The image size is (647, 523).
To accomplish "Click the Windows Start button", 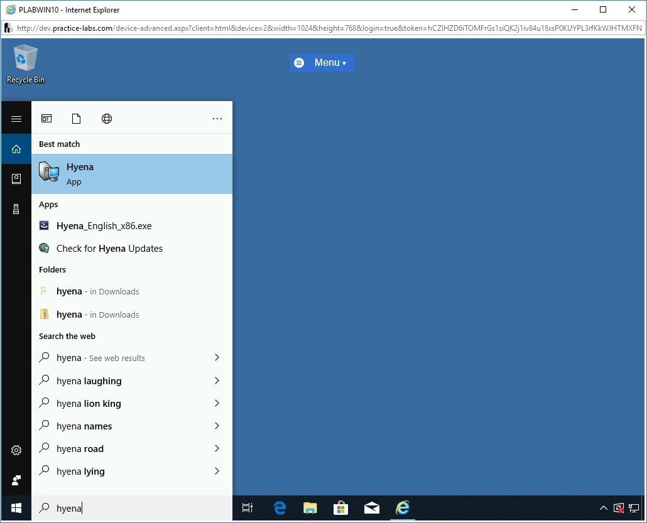I will pyautogui.click(x=16, y=508).
